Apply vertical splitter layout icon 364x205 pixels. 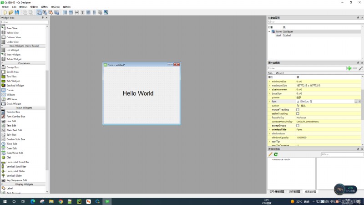coord(82,12)
